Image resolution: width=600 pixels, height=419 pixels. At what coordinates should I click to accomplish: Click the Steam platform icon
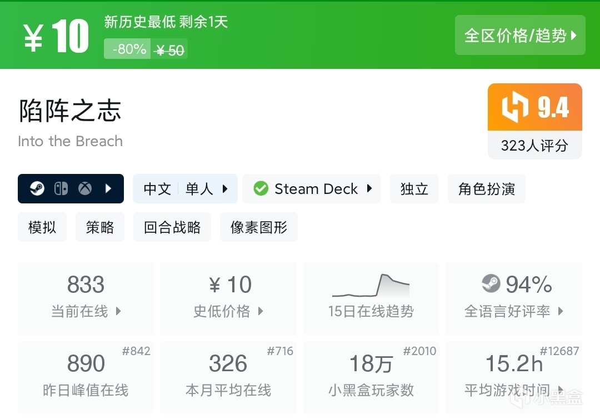point(37,189)
